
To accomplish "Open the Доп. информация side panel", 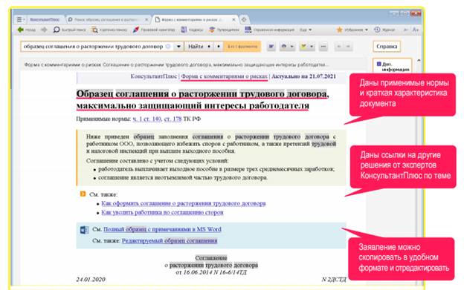I will [393, 66].
